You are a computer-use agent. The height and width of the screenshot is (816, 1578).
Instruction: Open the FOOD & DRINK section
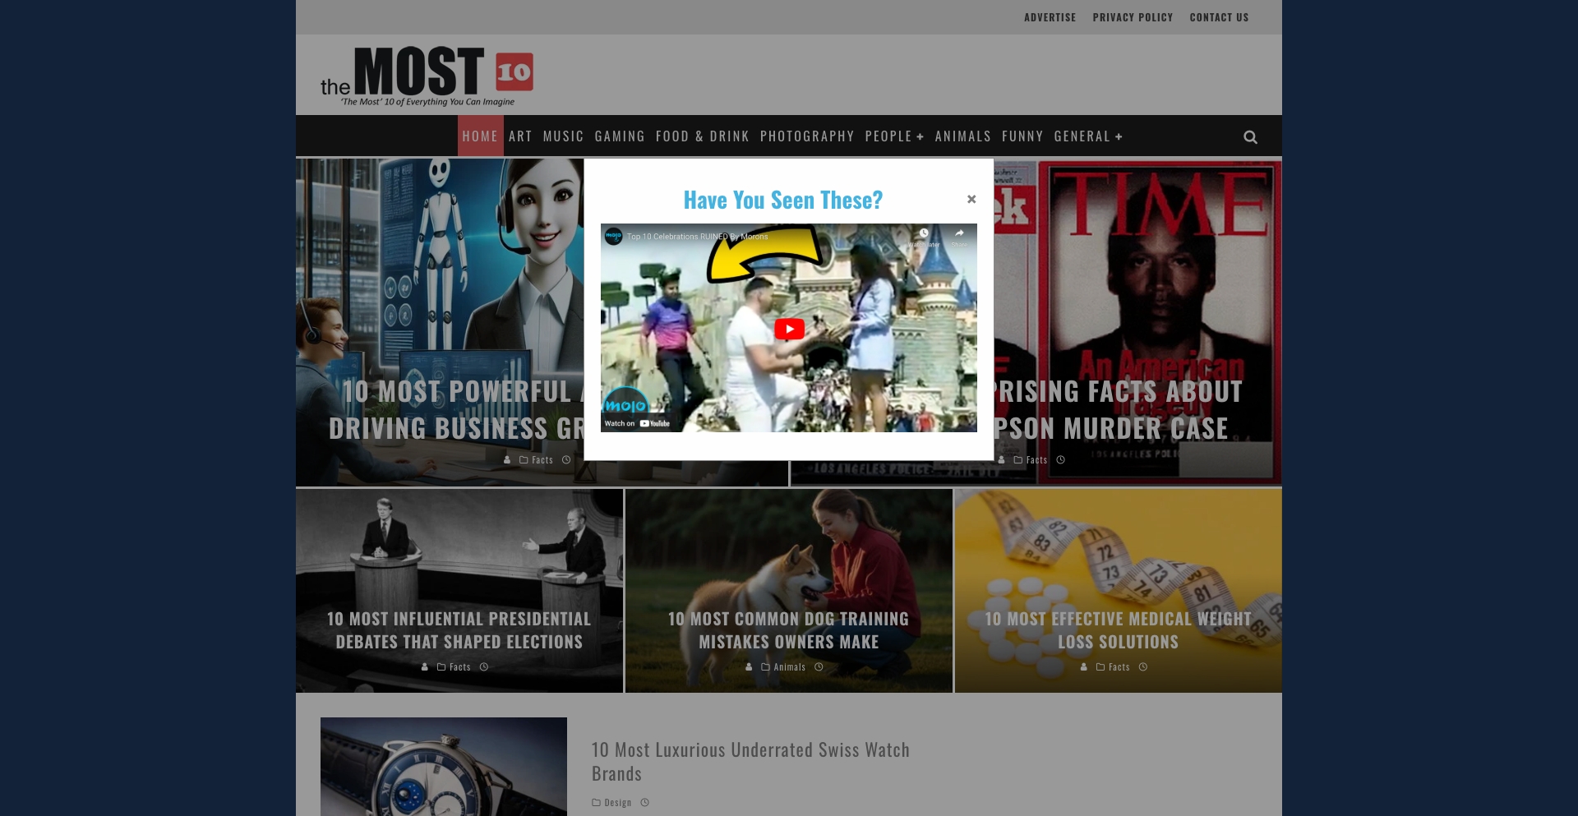coord(702,136)
